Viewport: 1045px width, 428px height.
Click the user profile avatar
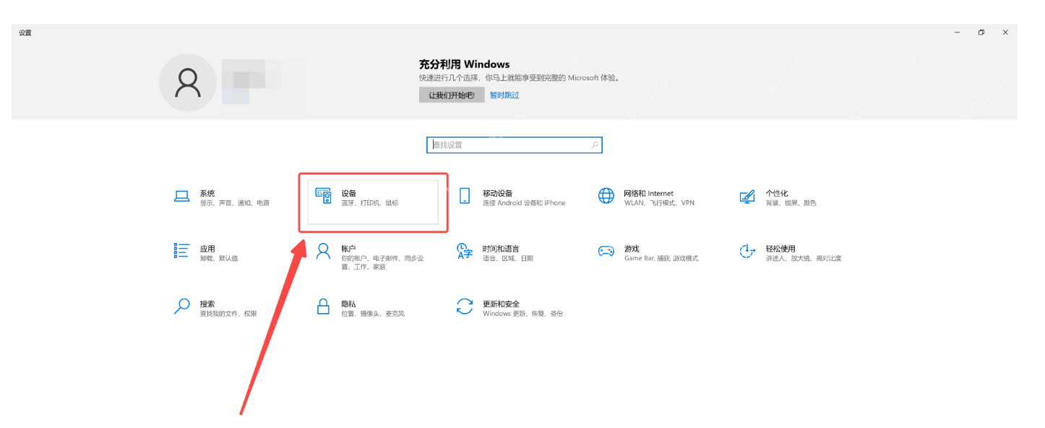click(187, 82)
